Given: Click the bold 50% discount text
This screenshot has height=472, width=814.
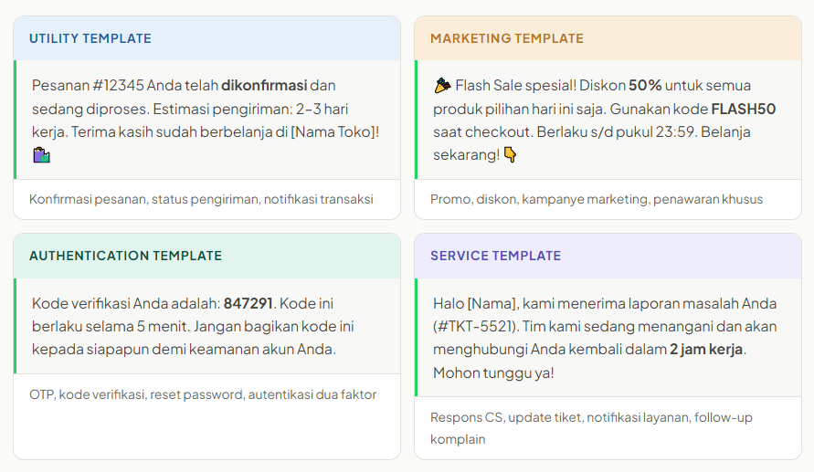Looking at the screenshot, I should tap(644, 86).
